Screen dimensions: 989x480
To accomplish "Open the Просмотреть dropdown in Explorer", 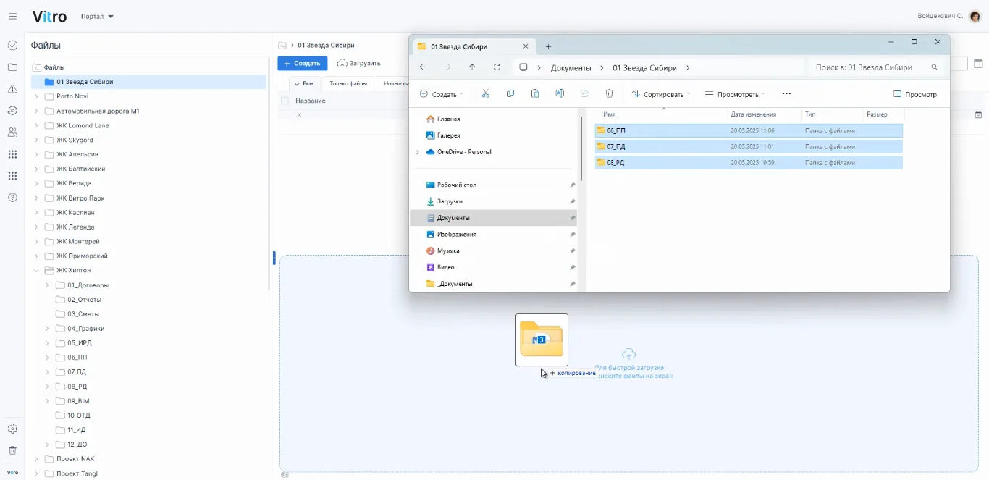I will click(x=735, y=94).
